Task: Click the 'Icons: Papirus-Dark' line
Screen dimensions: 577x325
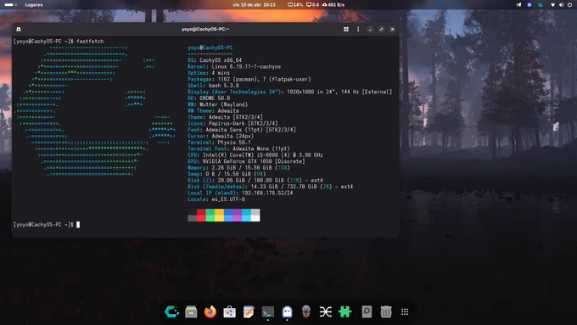Action: click(x=232, y=123)
